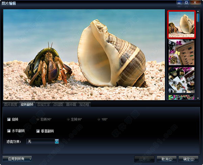Close the 图片编辑 window
Screen dimensions: 203x165
[x=195, y=3]
